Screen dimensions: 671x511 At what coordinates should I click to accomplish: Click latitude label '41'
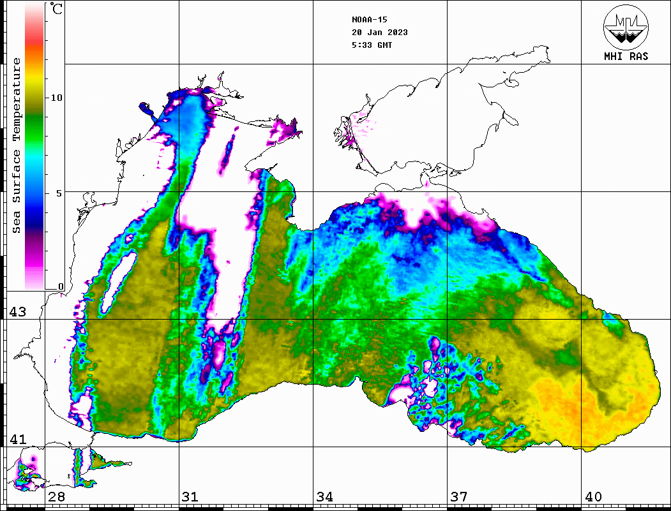[x=17, y=440]
